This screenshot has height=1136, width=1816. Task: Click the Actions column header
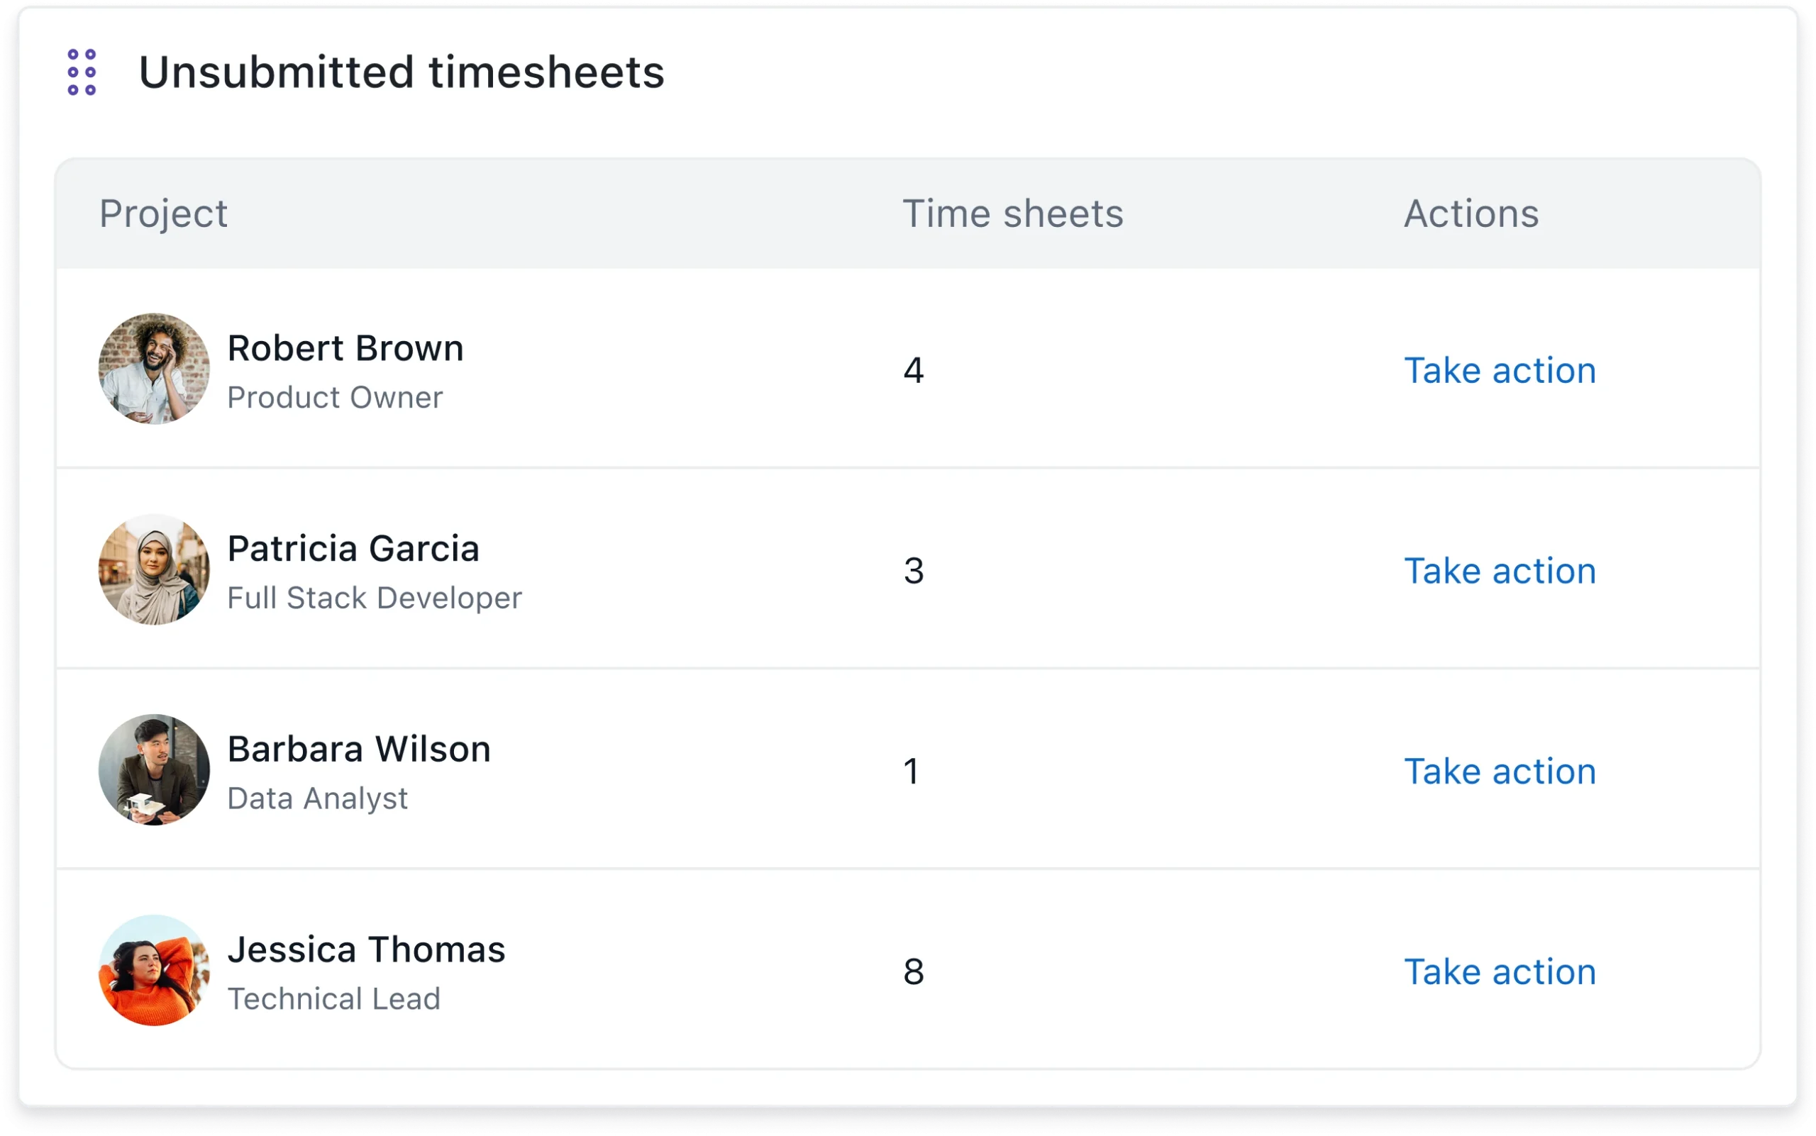[x=1471, y=213]
